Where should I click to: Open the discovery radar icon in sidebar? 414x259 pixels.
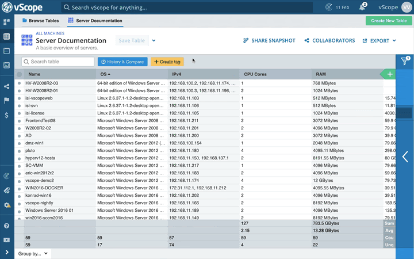click(x=6, y=176)
